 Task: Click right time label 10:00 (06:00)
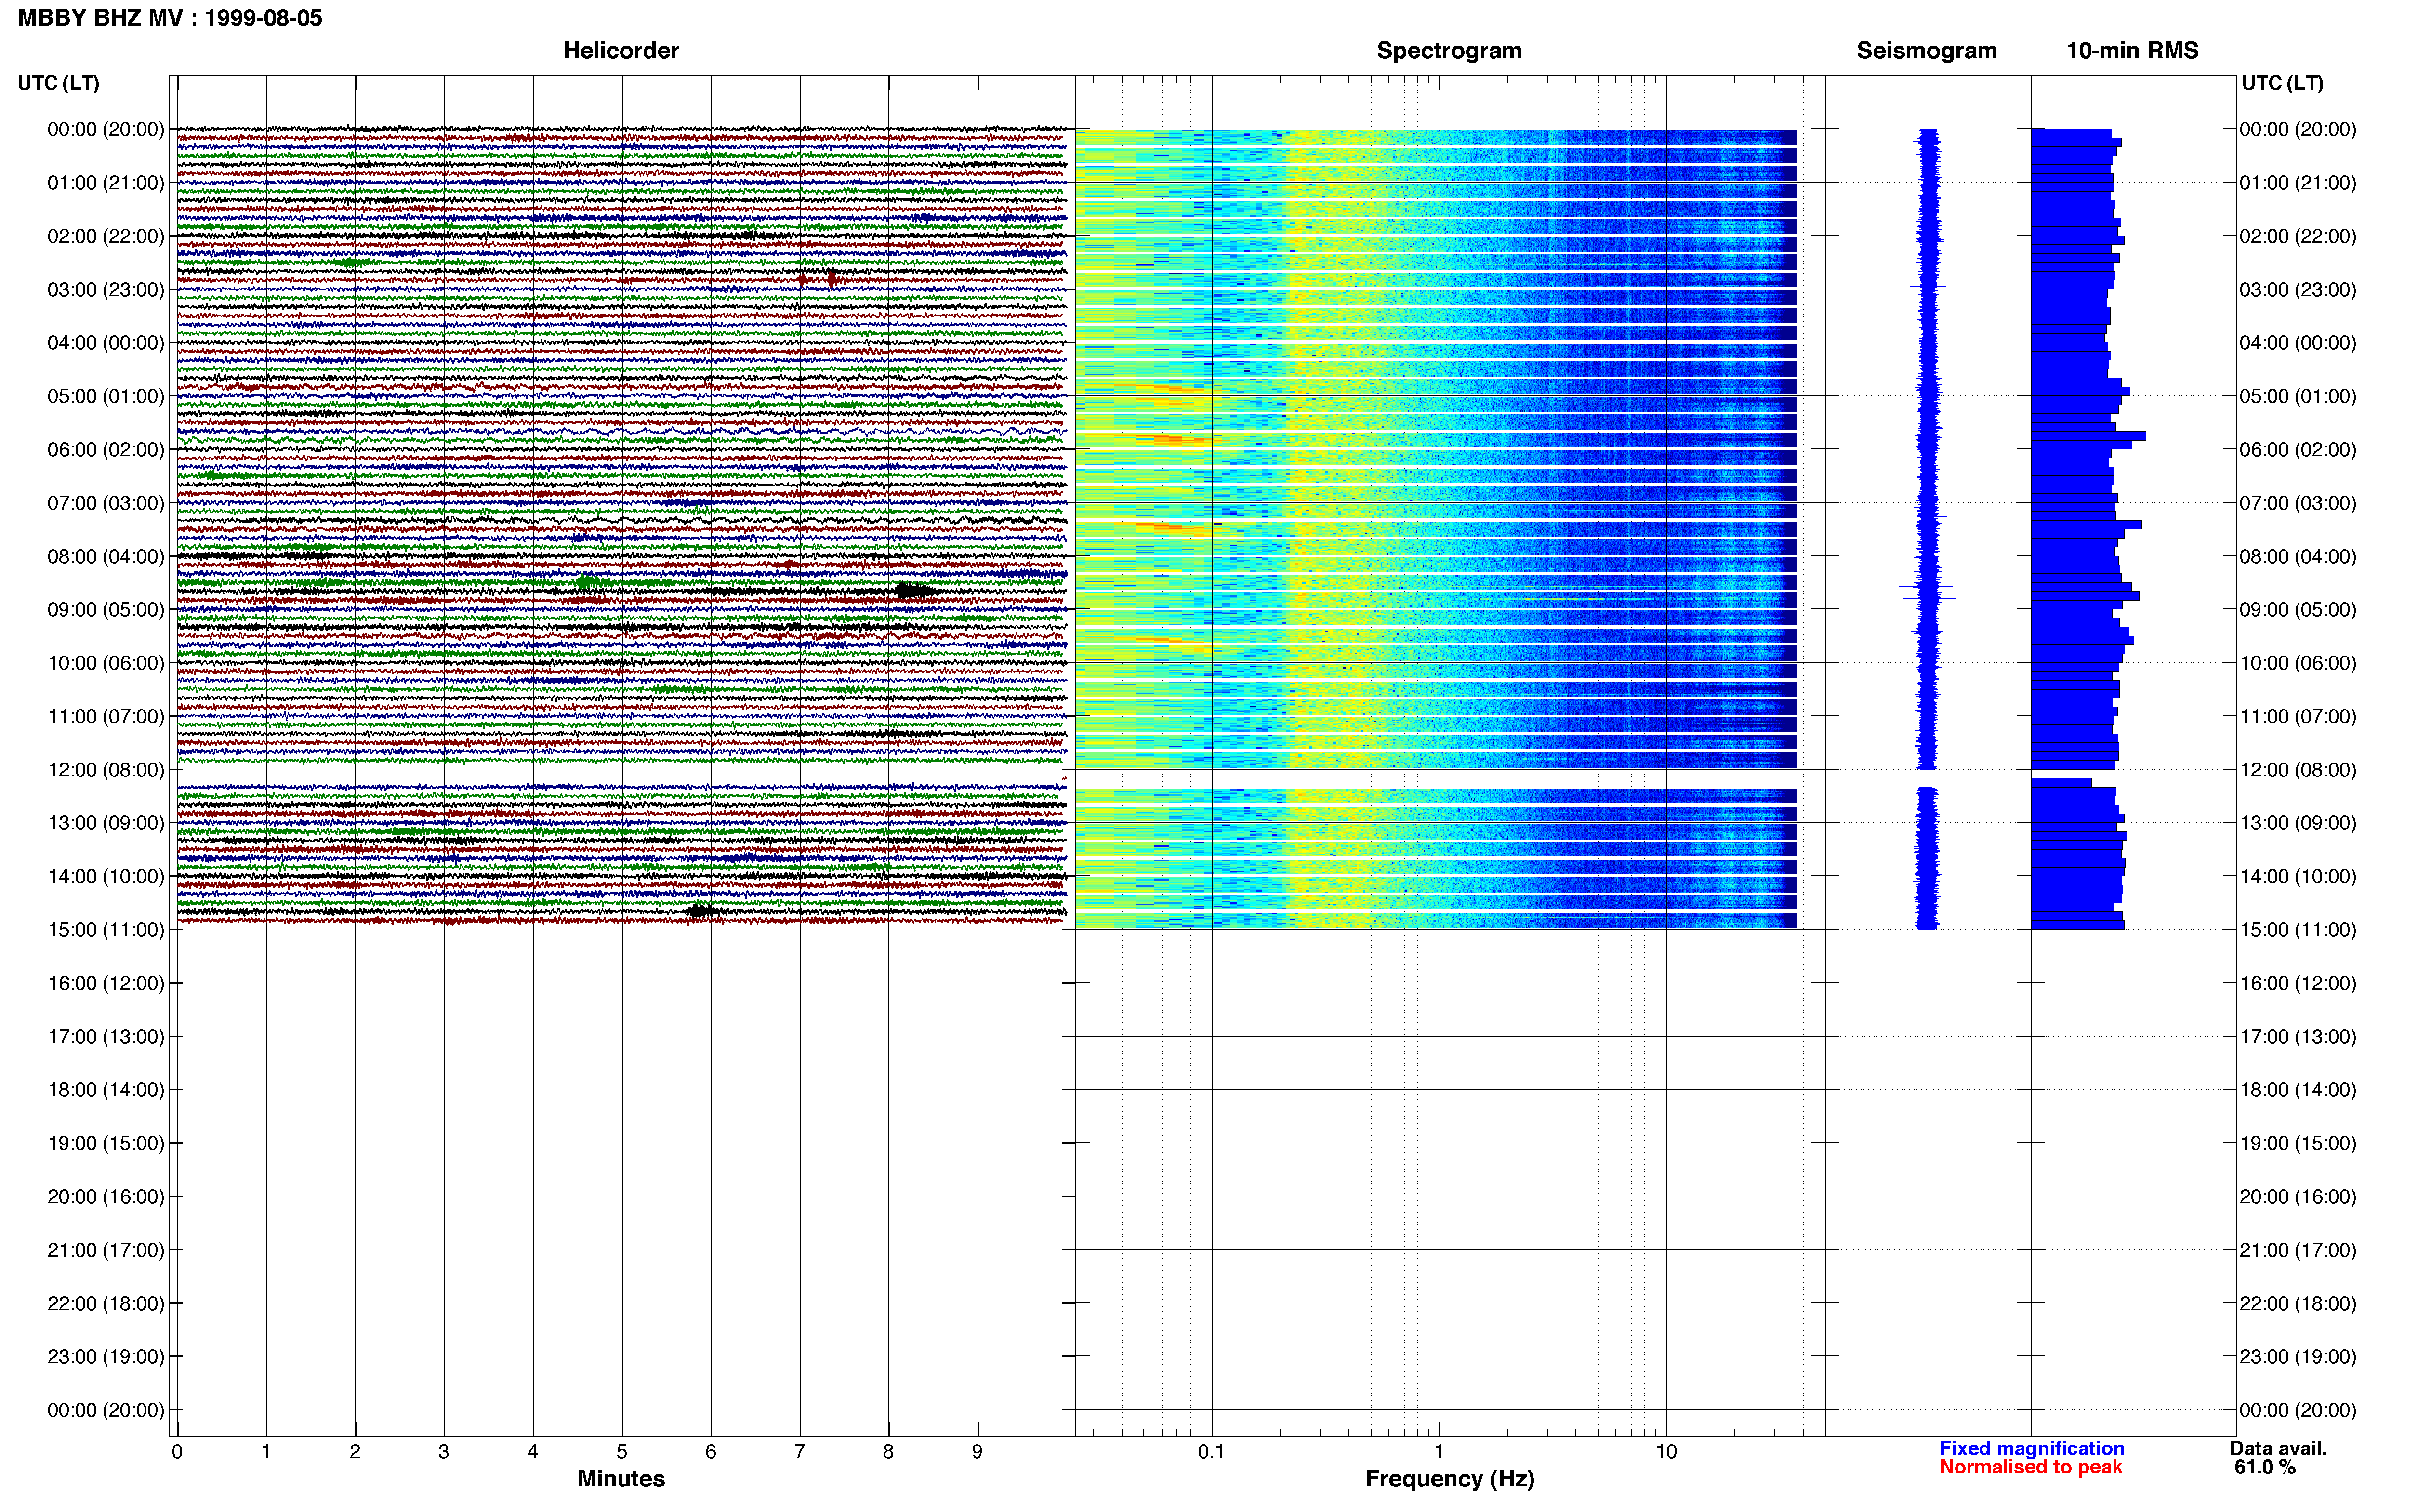2298,663
